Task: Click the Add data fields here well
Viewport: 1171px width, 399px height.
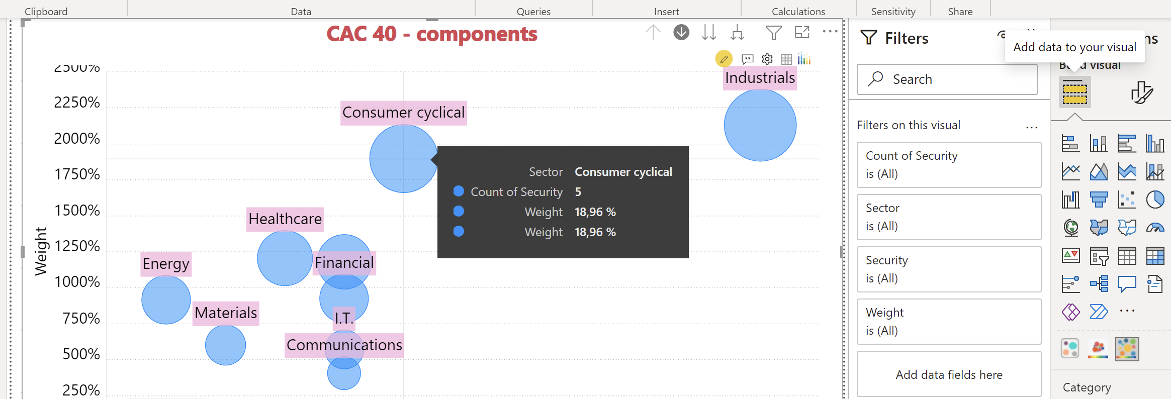Action: pyautogui.click(x=949, y=374)
